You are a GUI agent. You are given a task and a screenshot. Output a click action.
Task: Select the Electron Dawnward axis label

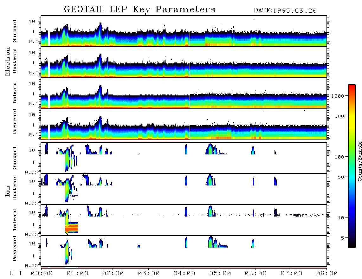[x=15, y=122]
